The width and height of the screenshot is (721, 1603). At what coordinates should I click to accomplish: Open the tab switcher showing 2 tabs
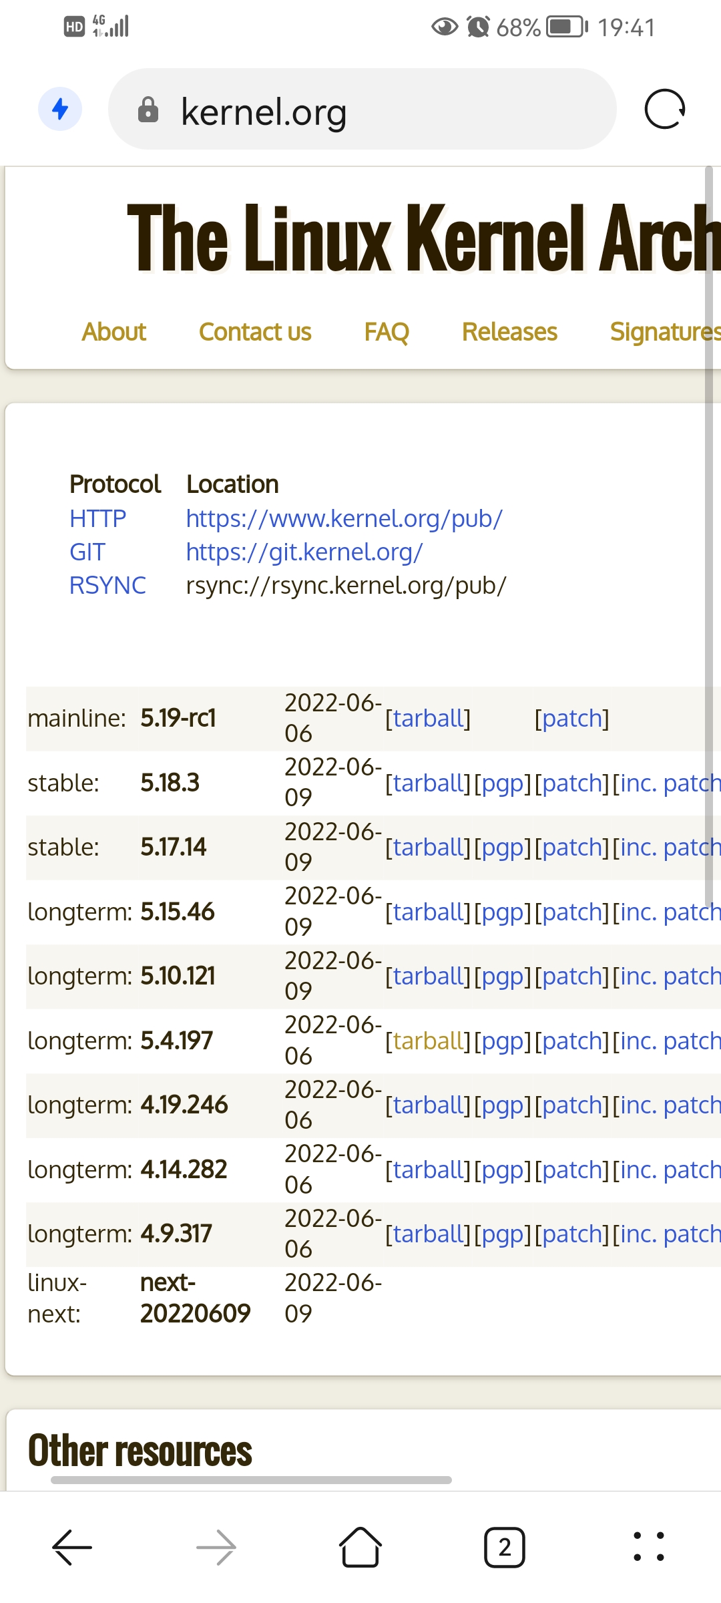[x=505, y=1547]
